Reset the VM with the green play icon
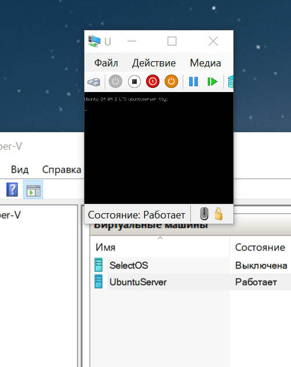This screenshot has height=367, width=291. (x=212, y=82)
